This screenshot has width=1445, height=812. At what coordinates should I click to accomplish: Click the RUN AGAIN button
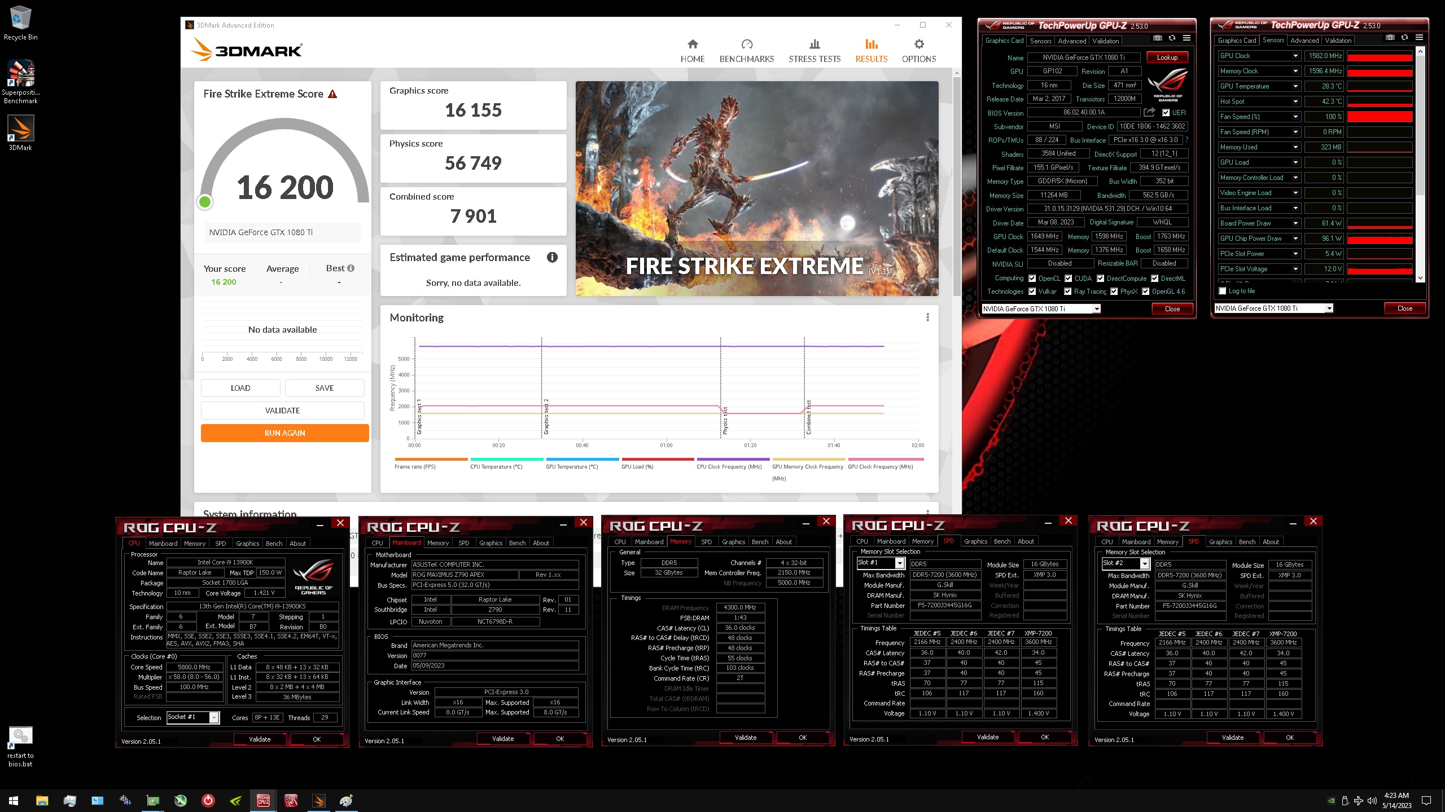(284, 433)
